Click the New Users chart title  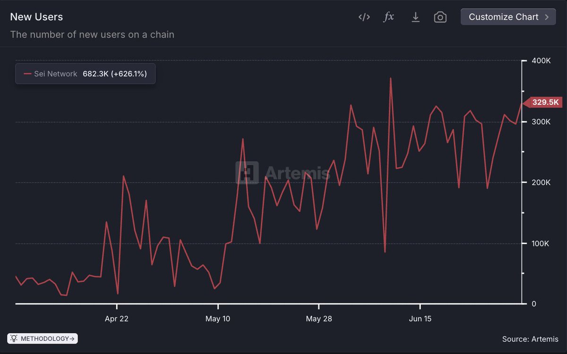(x=36, y=17)
